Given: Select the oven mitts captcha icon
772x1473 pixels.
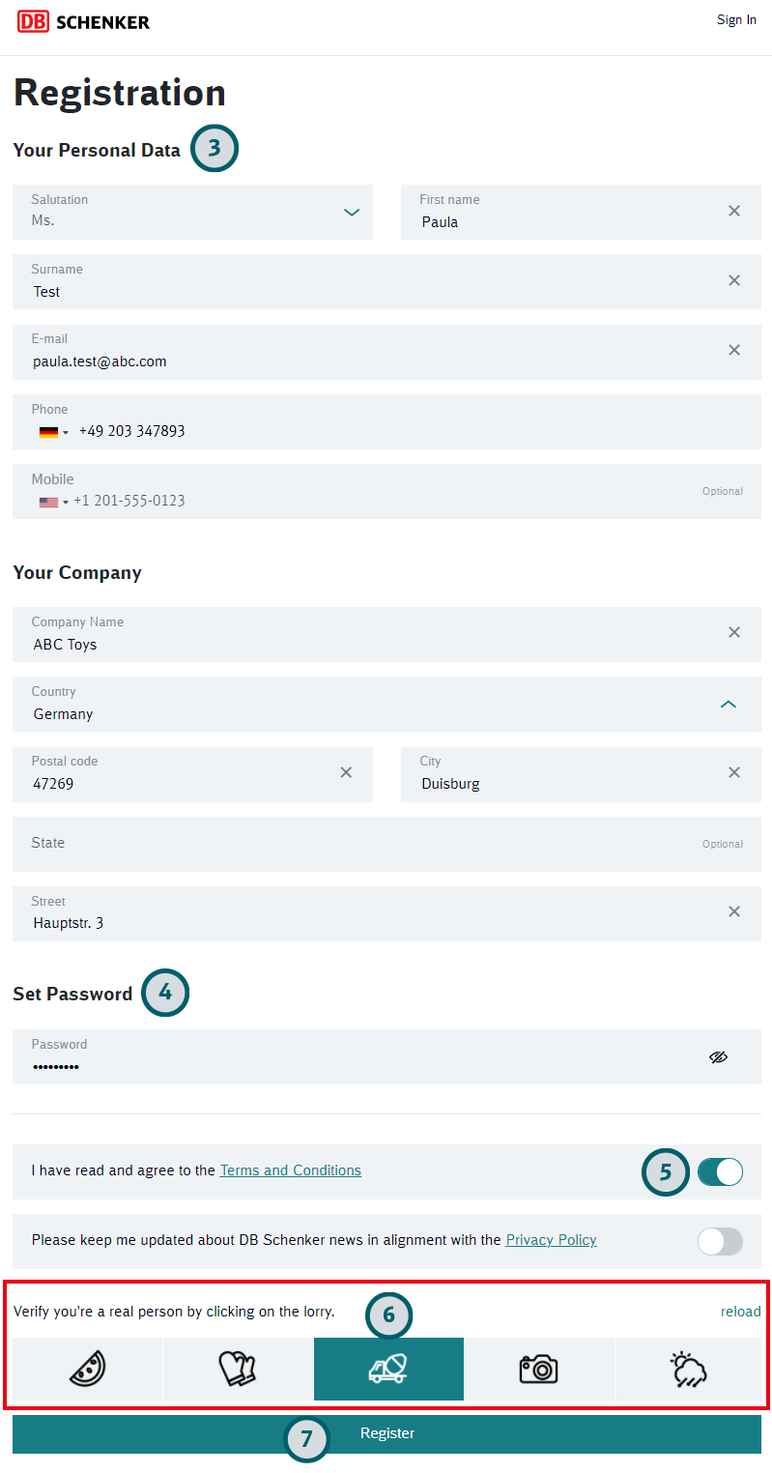Looking at the screenshot, I should point(238,1369).
